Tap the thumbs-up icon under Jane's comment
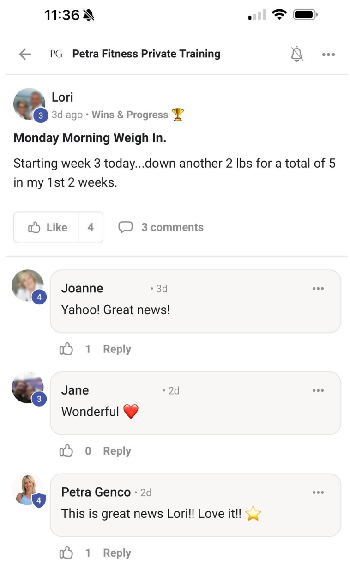The width and height of the screenshot is (350, 583). pos(66,451)
